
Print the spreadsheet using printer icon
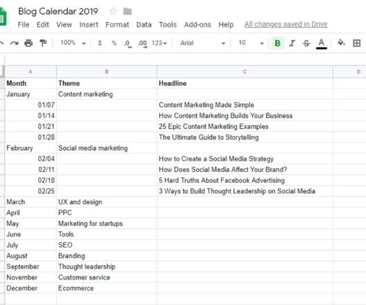tap(28, 43)
